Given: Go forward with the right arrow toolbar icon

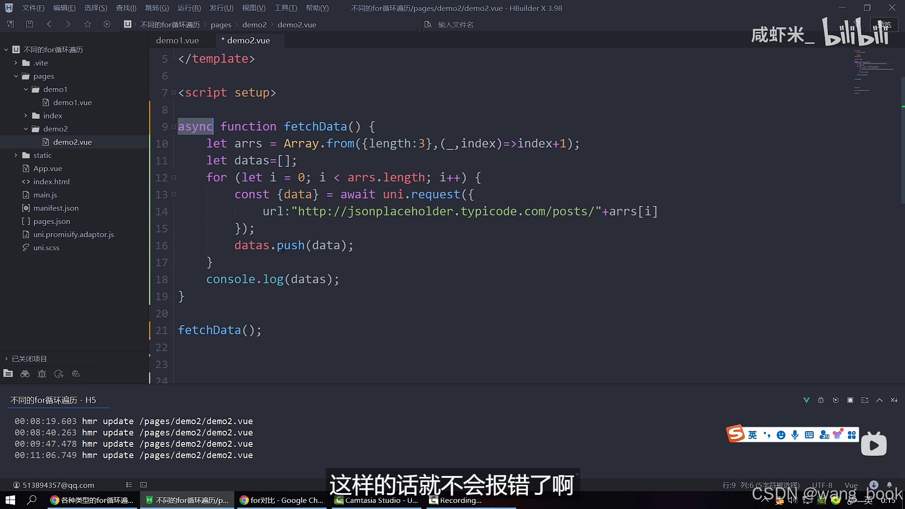Looking at the screenshot, I should point(68,24).
